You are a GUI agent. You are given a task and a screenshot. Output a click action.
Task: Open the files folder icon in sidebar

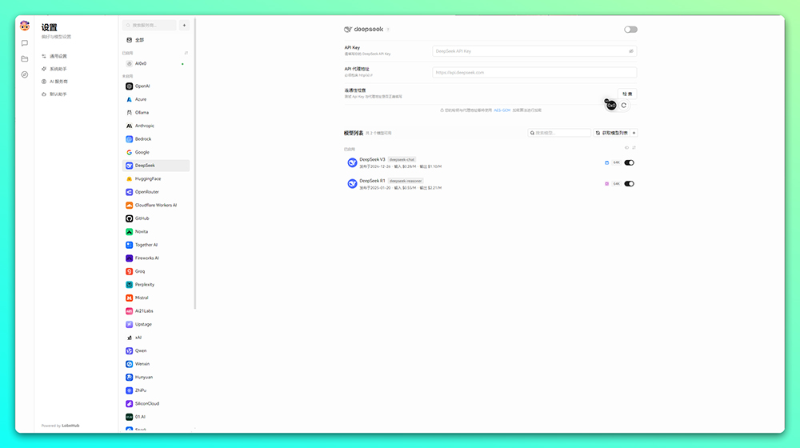click(x=25, y=58)
